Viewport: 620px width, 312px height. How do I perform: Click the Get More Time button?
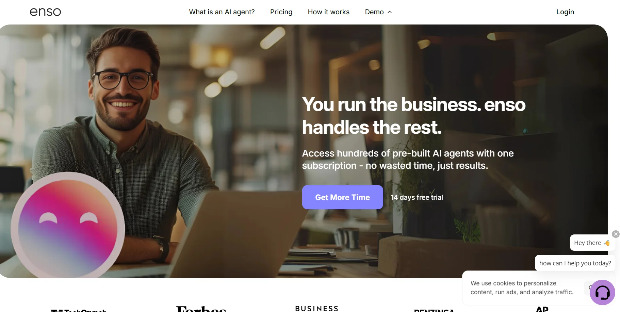(343, 197)
